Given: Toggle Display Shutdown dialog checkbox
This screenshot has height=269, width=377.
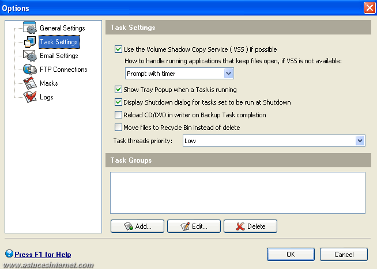Looking at the screenshot, I should (x=118, y=102).
